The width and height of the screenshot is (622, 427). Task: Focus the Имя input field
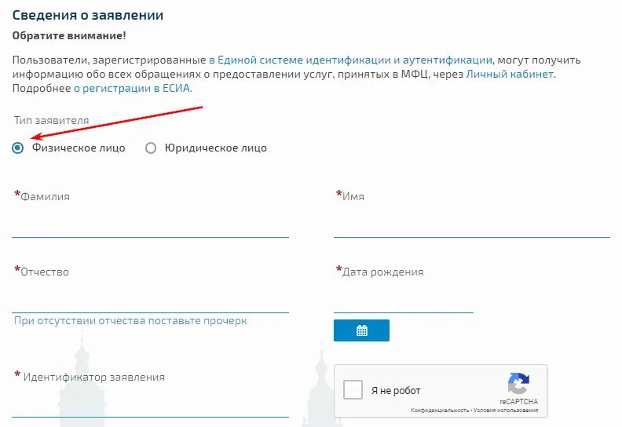click(472, 224)
